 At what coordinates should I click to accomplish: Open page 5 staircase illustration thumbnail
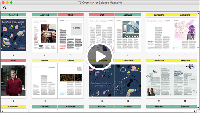click(128, 35)
